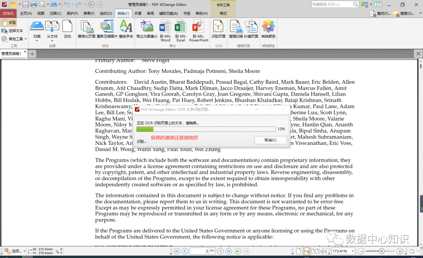Go to the next page

[221, 251]
